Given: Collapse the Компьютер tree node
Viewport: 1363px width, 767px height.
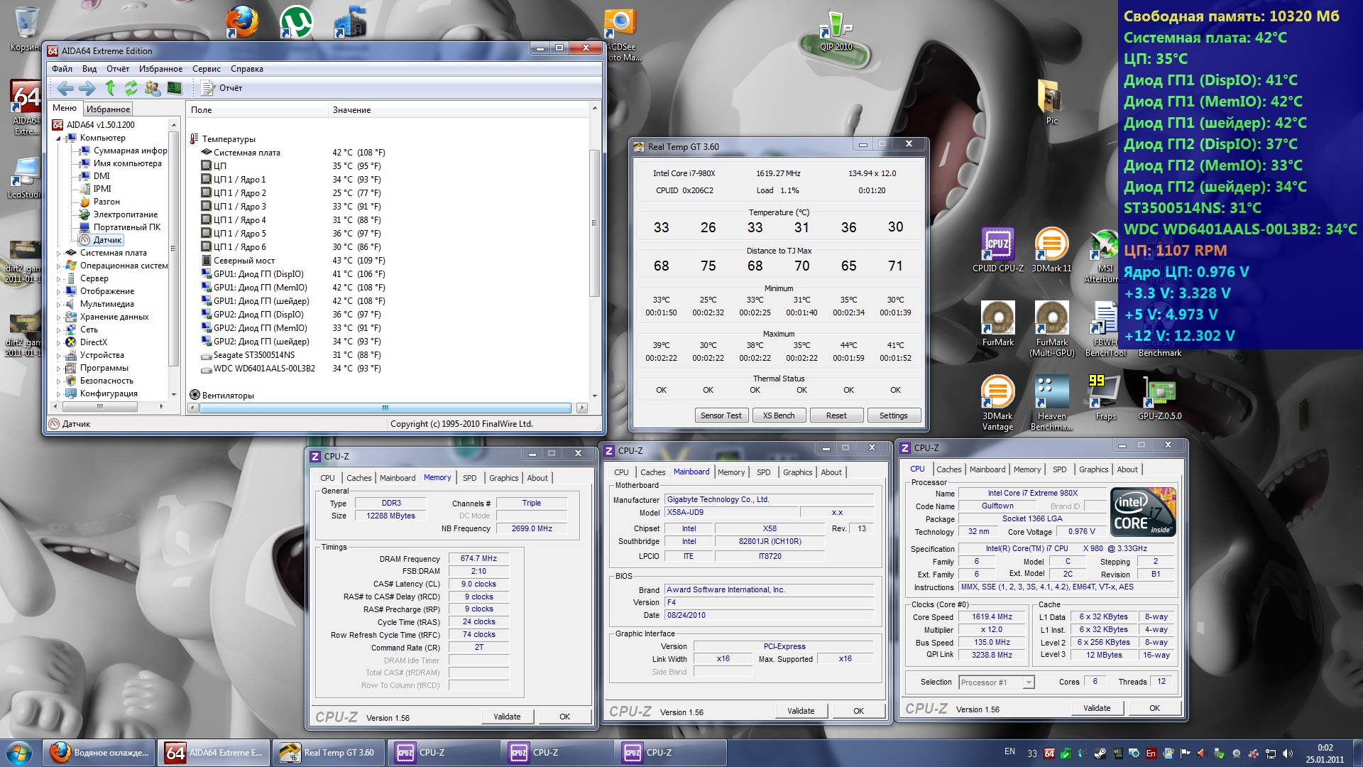Looking at the screenshot, I should [x=59, y=138].
